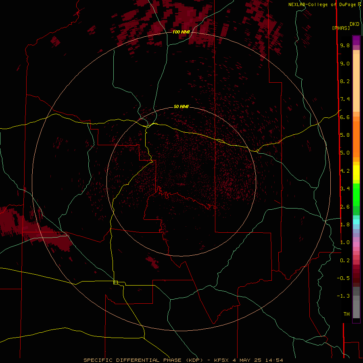
Task: Click the 3.4 value on the scale
Action: click(345, 189)
